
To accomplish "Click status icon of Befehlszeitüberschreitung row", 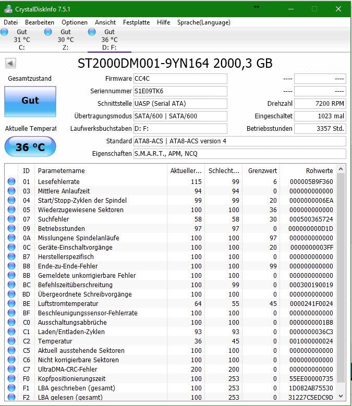I will point(11,285).
